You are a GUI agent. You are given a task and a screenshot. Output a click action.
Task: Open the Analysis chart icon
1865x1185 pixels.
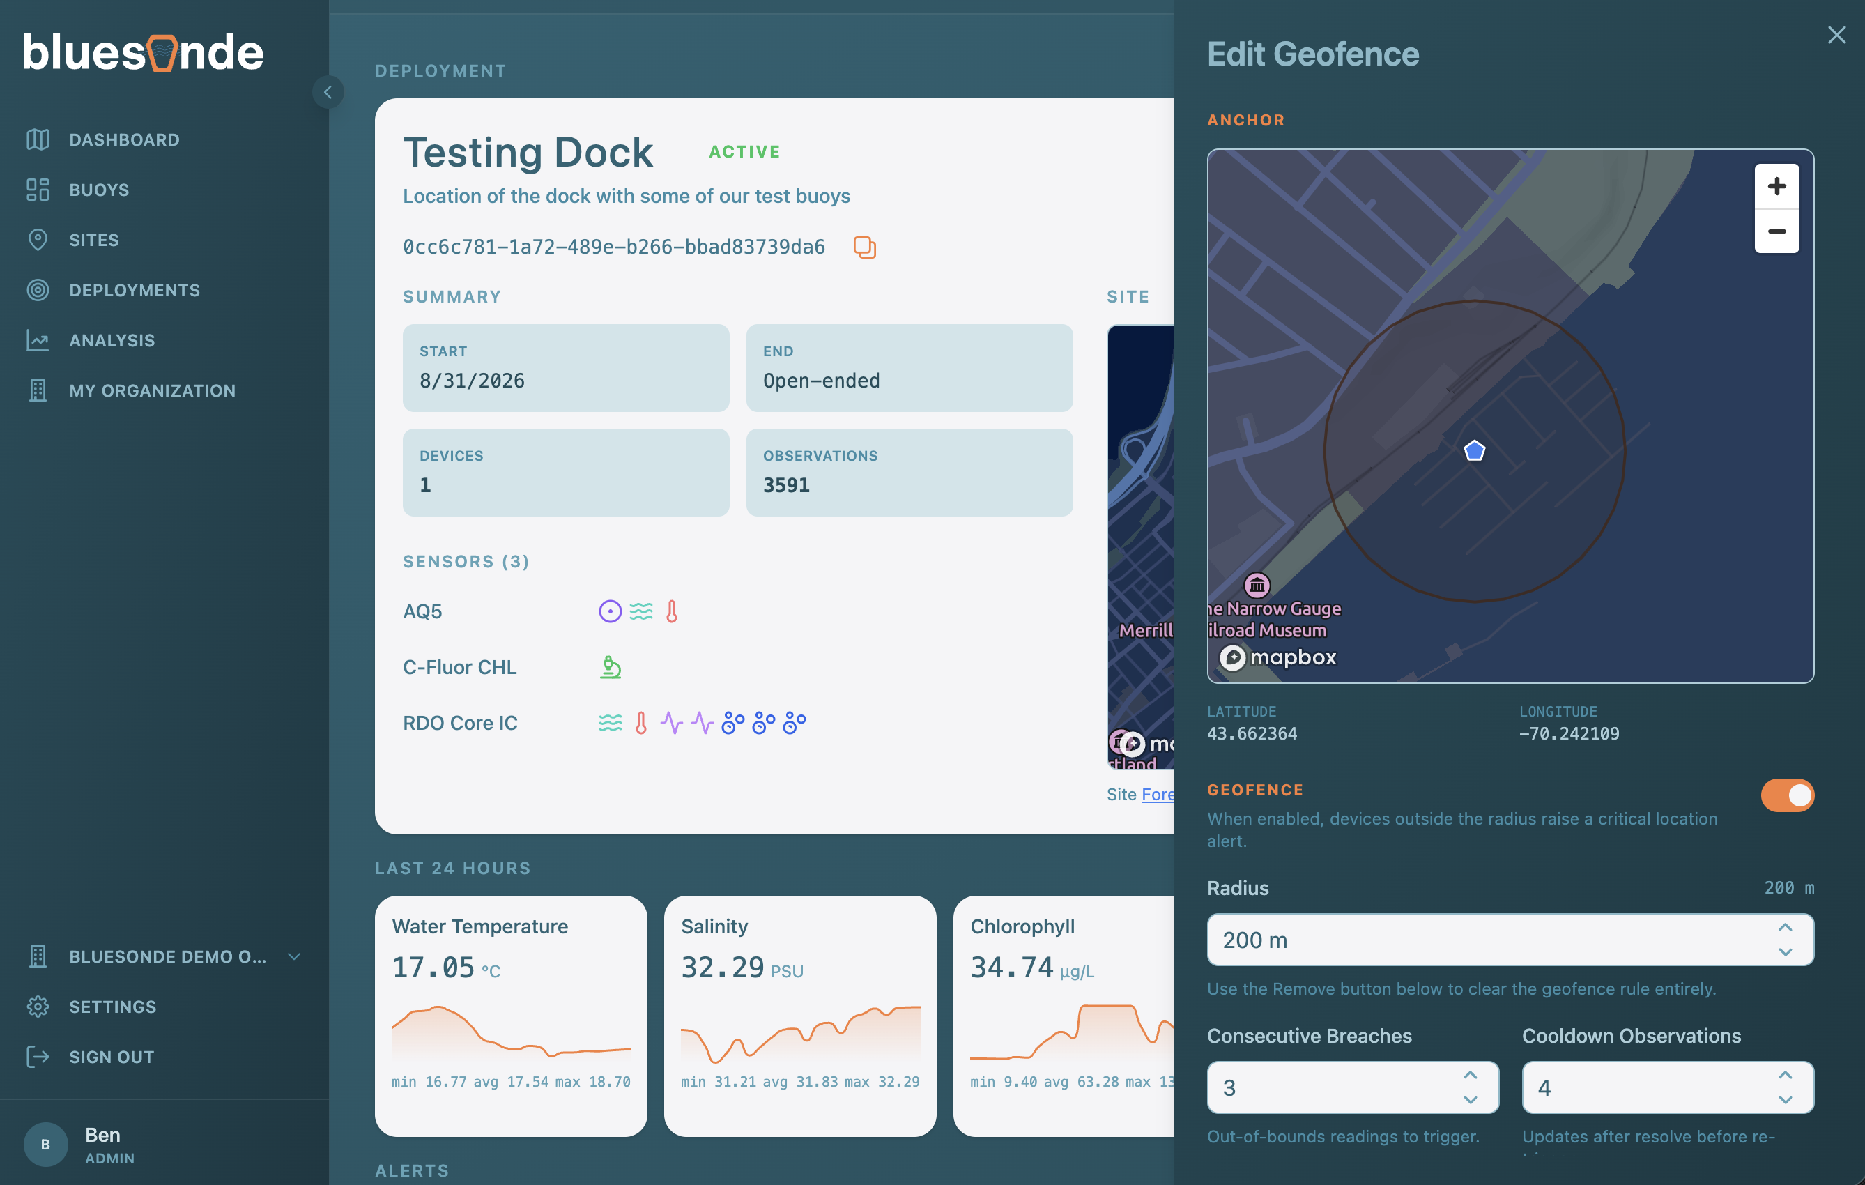37,340
